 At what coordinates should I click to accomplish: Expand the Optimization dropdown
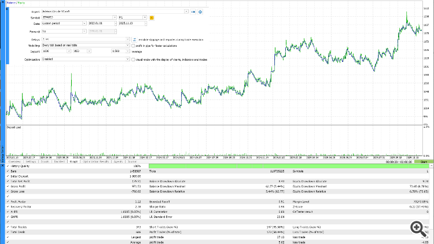[128, 59]
